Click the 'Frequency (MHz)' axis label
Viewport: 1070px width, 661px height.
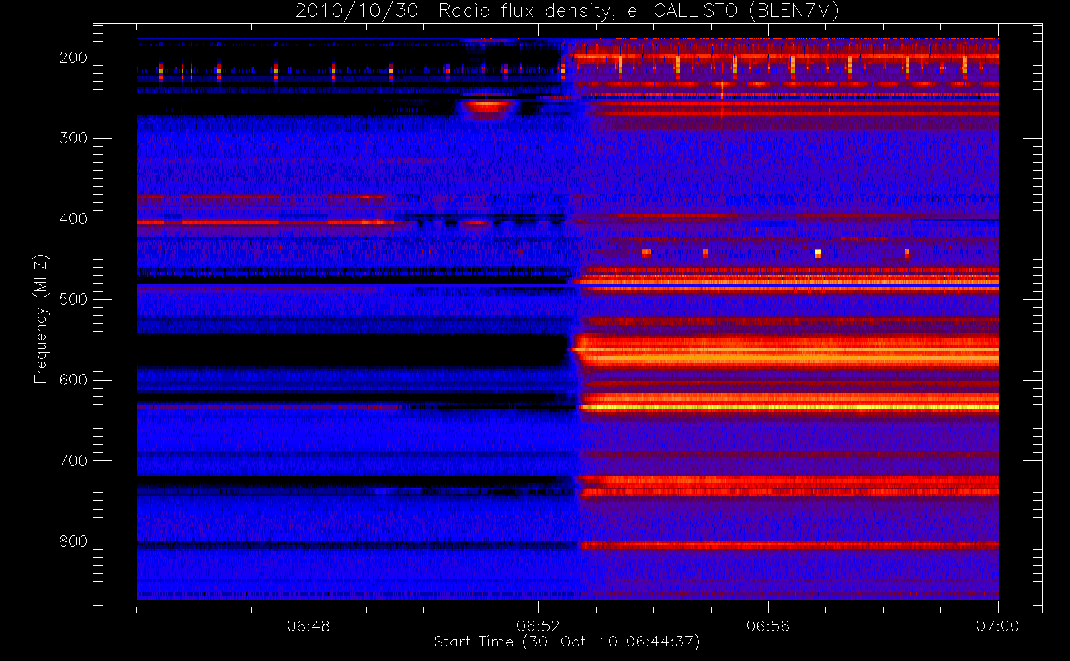coord(41,319)
